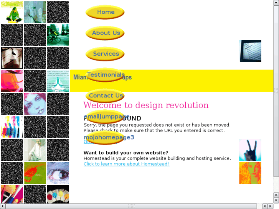Viewport: 279px width, 209px height.
Task: Click the blue-tinted document photo on right
Action: click(250, 51)
